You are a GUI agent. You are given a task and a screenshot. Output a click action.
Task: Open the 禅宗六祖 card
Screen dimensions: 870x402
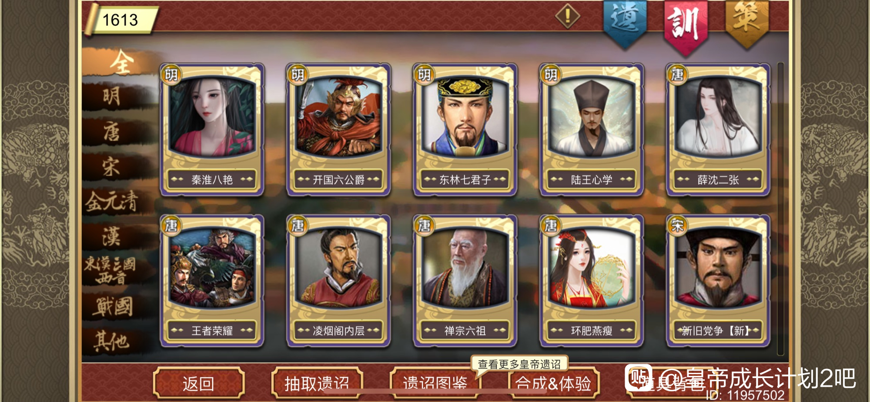(x=465, y=281)
